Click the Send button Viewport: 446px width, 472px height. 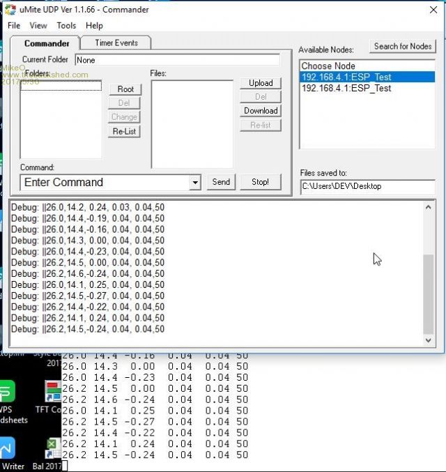221,182
